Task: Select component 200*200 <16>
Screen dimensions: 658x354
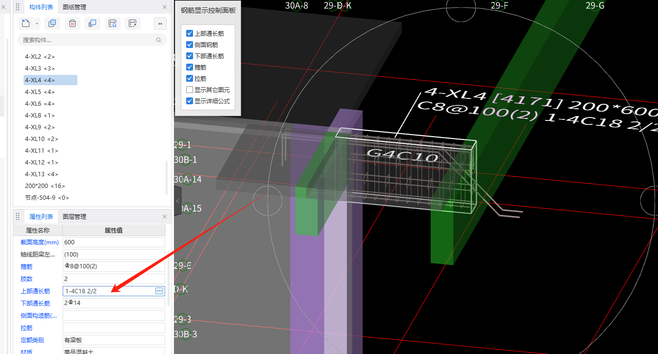Action: tap(45, 186)
